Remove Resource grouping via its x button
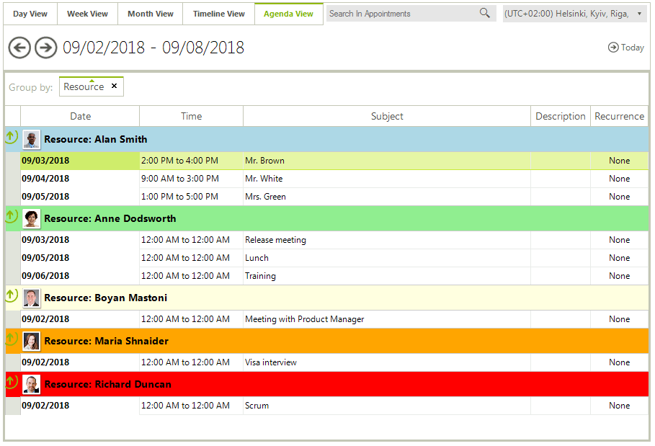Image resolution: width=655 pixels, height=446 pixels. (x=114, y=86)
